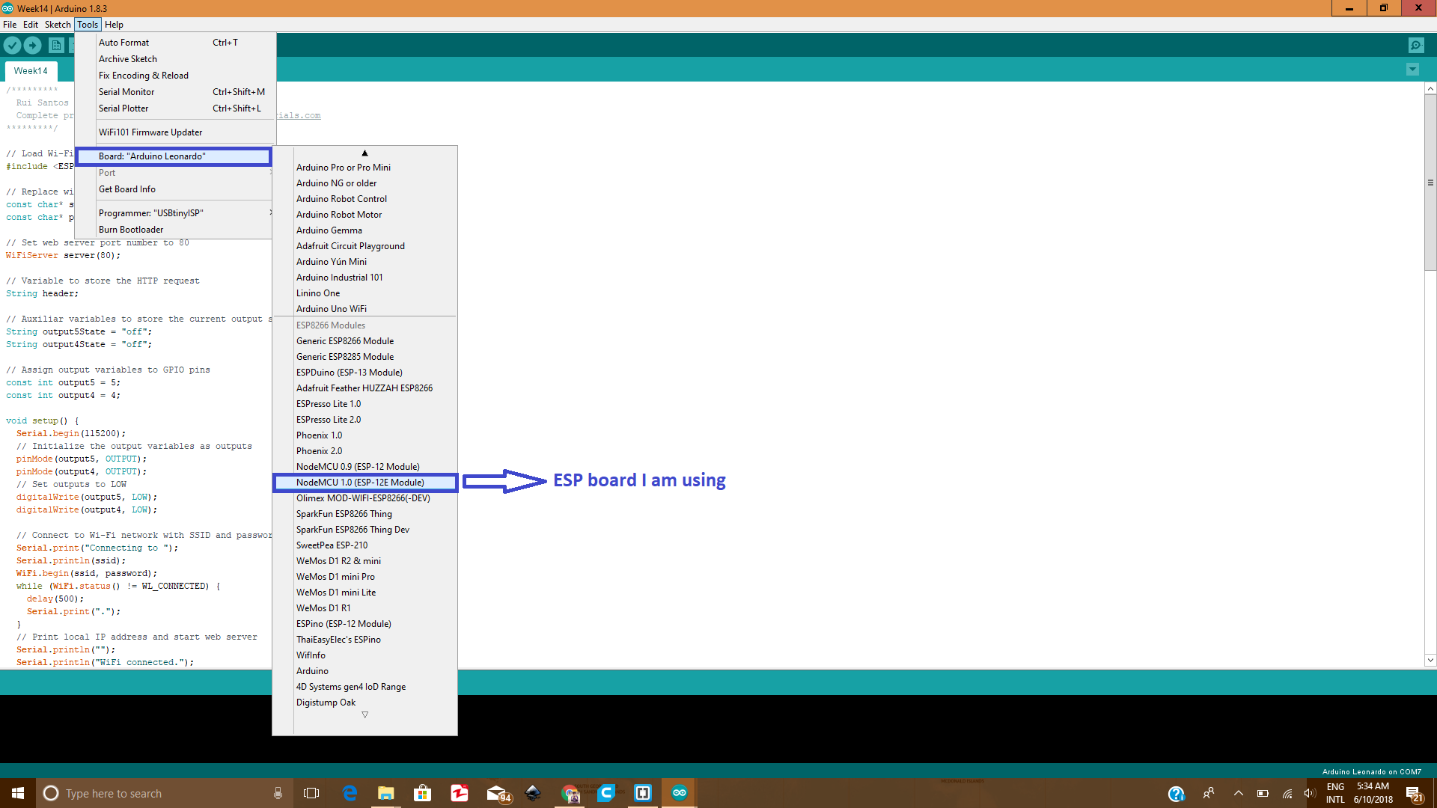Open File Explorer from the taskbar

[x=386, y=793]
